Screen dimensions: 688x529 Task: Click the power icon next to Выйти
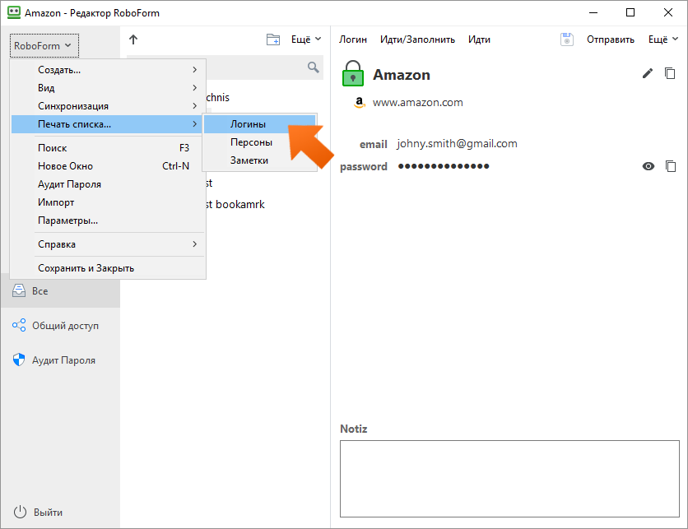20,512
